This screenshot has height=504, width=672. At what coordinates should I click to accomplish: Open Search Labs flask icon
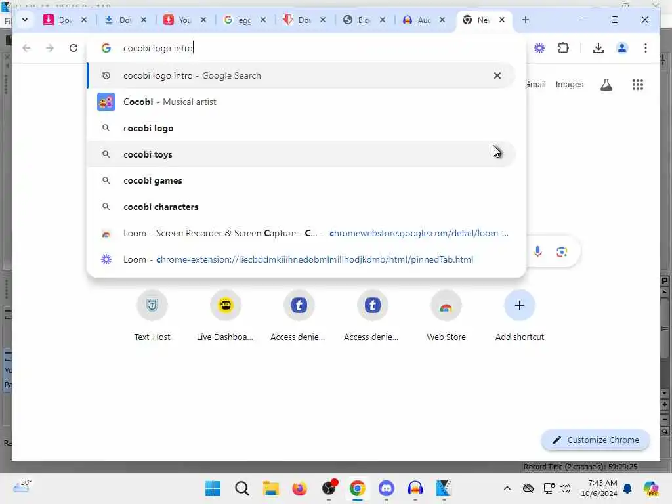[x=606, y=85]
